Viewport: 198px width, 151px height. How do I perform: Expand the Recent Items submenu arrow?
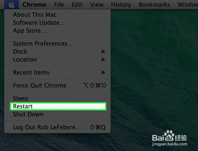[103, 72]
